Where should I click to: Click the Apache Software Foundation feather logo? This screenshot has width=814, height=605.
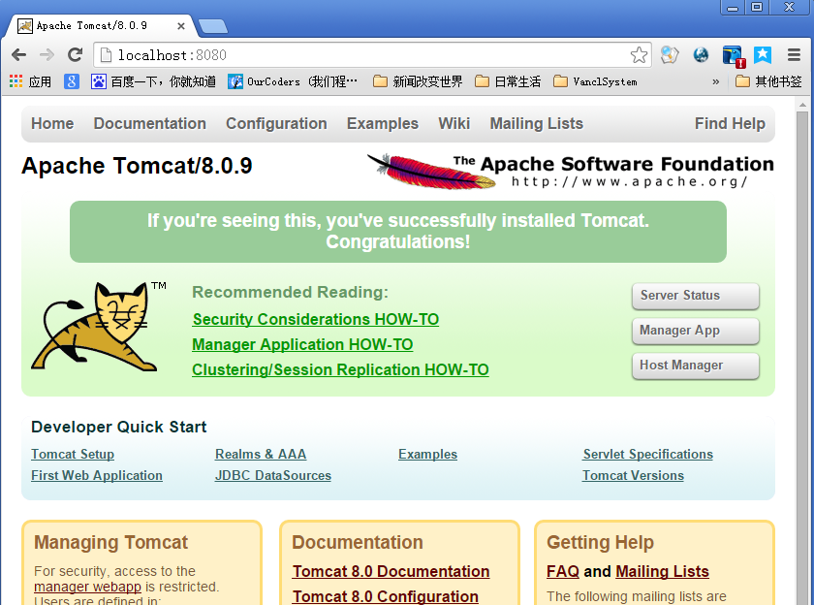click(x=570, y=172)
